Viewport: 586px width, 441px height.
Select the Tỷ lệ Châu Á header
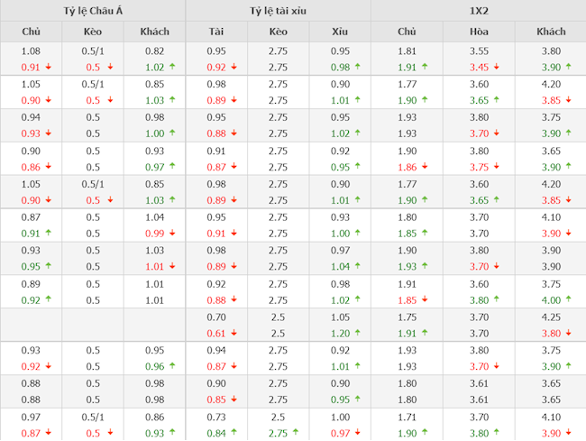[93, 11]
